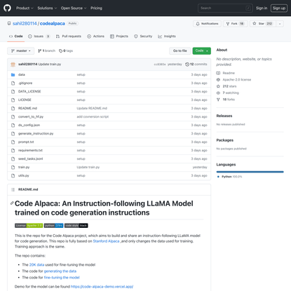Screen dimensions: 291x291
Task: Switch to the Code tab
Action: tap(16, 36)
